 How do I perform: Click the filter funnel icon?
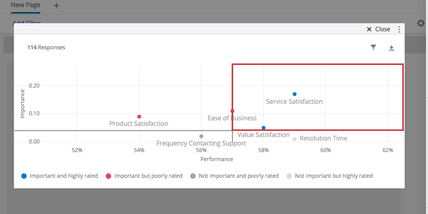[x=373, y=47]
